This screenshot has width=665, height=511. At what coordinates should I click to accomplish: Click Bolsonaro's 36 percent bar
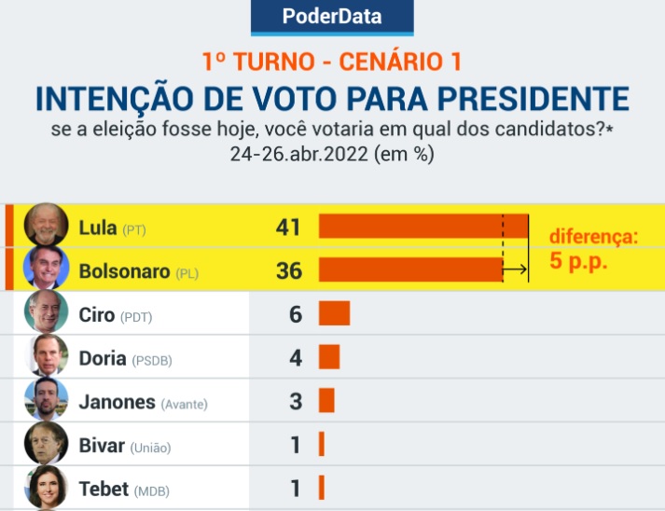tap(410, 270)
